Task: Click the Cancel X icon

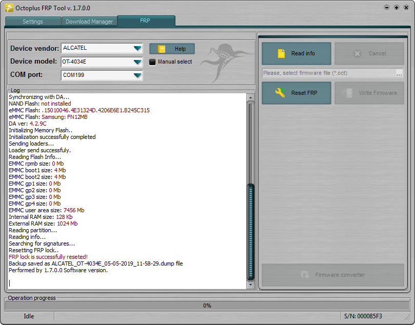Action: click(358, 53)
